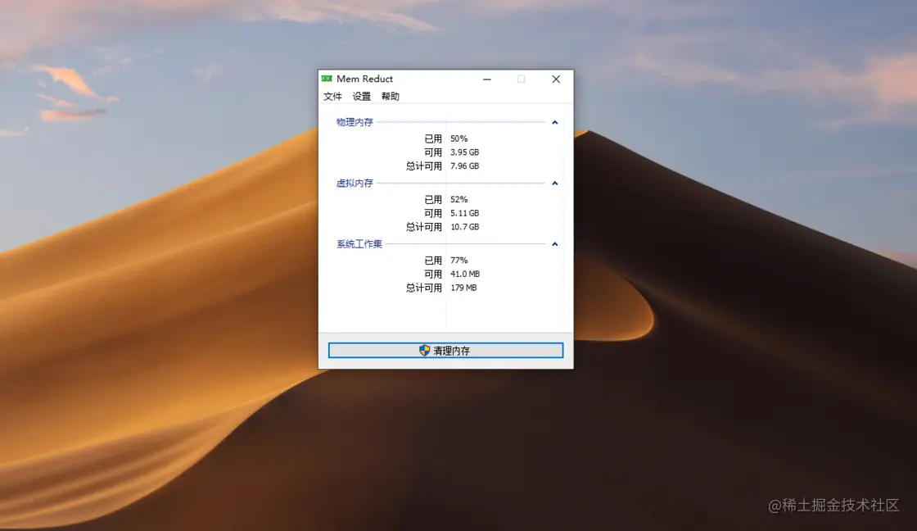
Task: Click the Mem Reduct icon in the title bar
Action: (327, 79)
